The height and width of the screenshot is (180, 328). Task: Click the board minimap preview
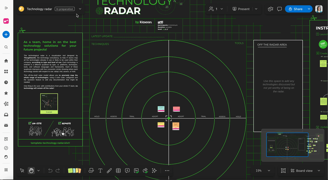292,145
